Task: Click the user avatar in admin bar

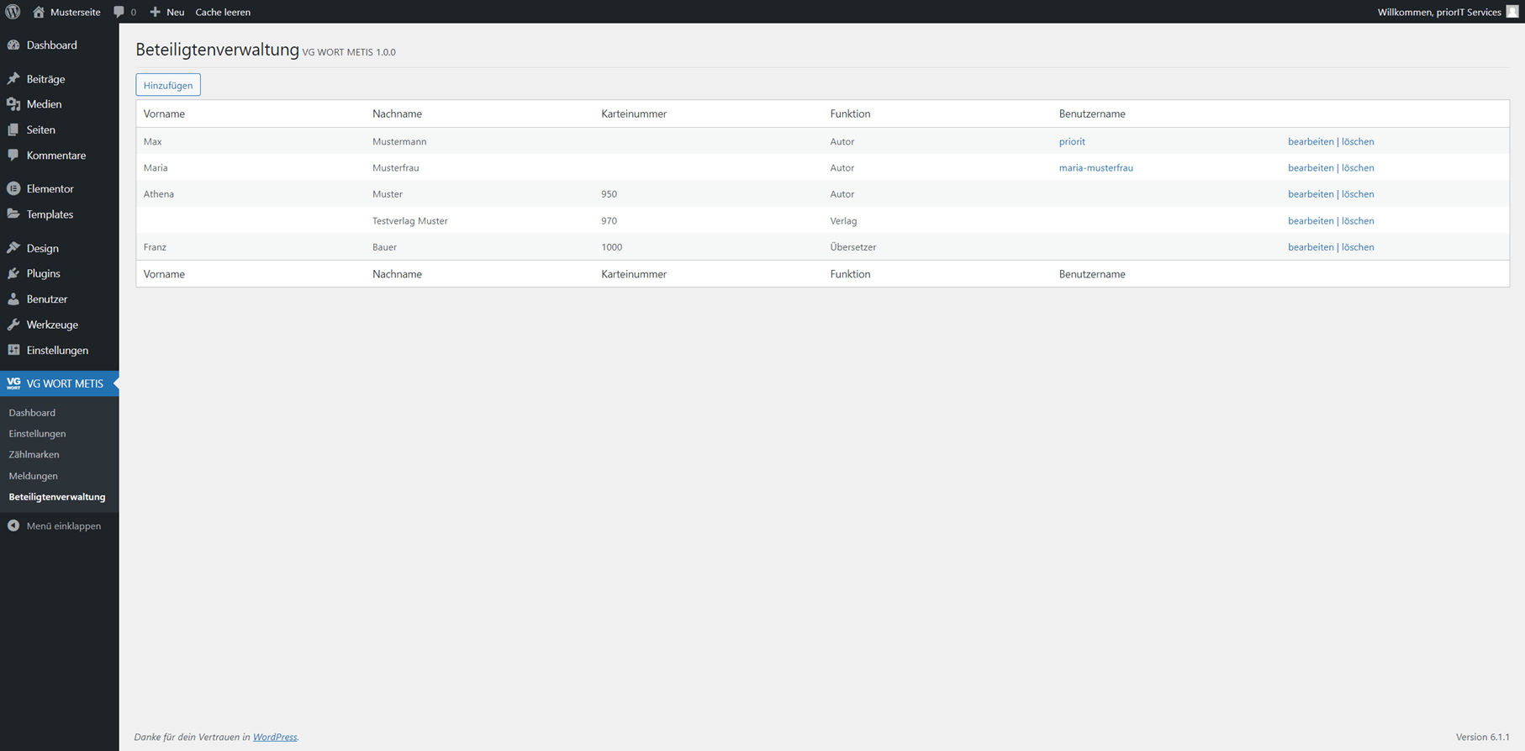Action: (x=1512, y=12)
